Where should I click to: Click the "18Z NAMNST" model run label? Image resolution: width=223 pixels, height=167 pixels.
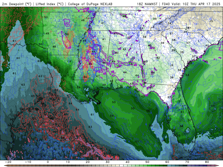tap(147, 4)
